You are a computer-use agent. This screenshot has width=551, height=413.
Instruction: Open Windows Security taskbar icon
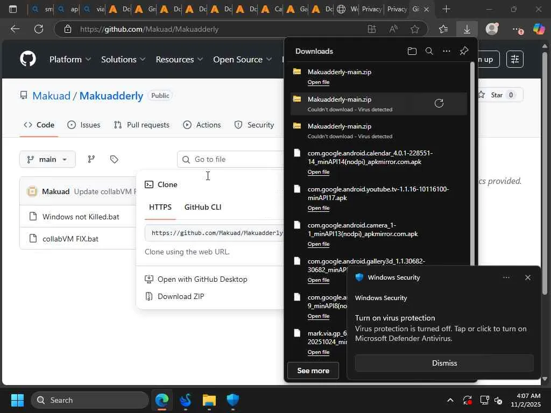tap(232, 400)
